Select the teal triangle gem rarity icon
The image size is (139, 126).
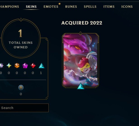[42, 66]
